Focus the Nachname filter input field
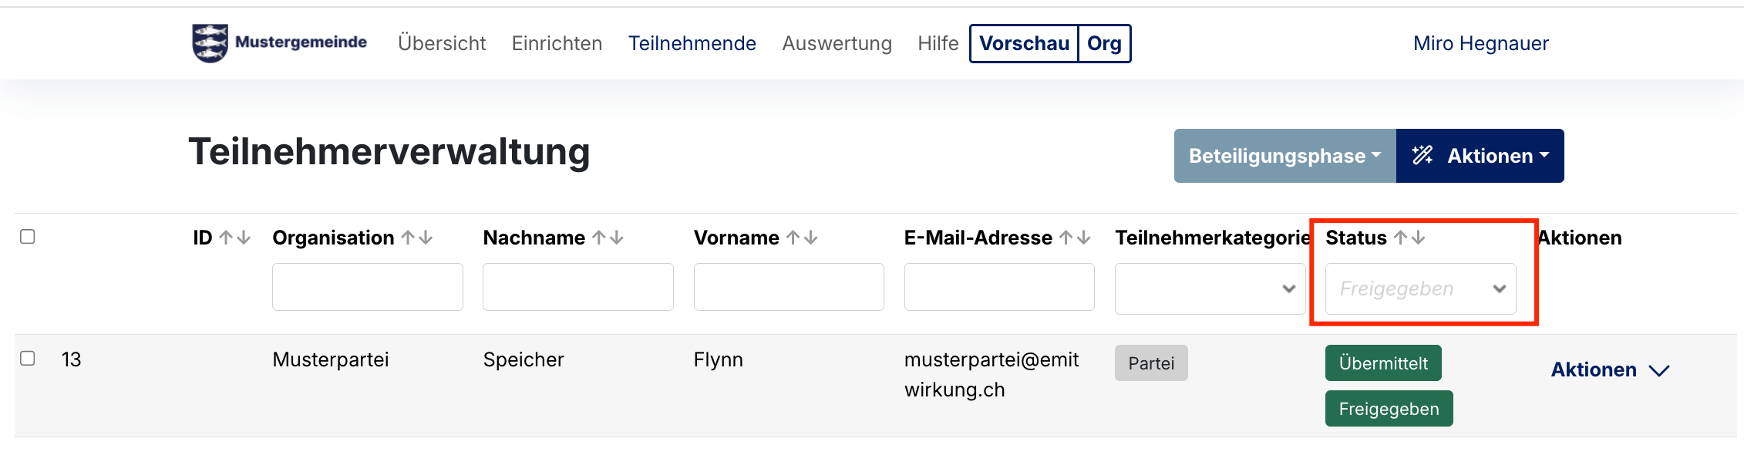 click(577, 287)
